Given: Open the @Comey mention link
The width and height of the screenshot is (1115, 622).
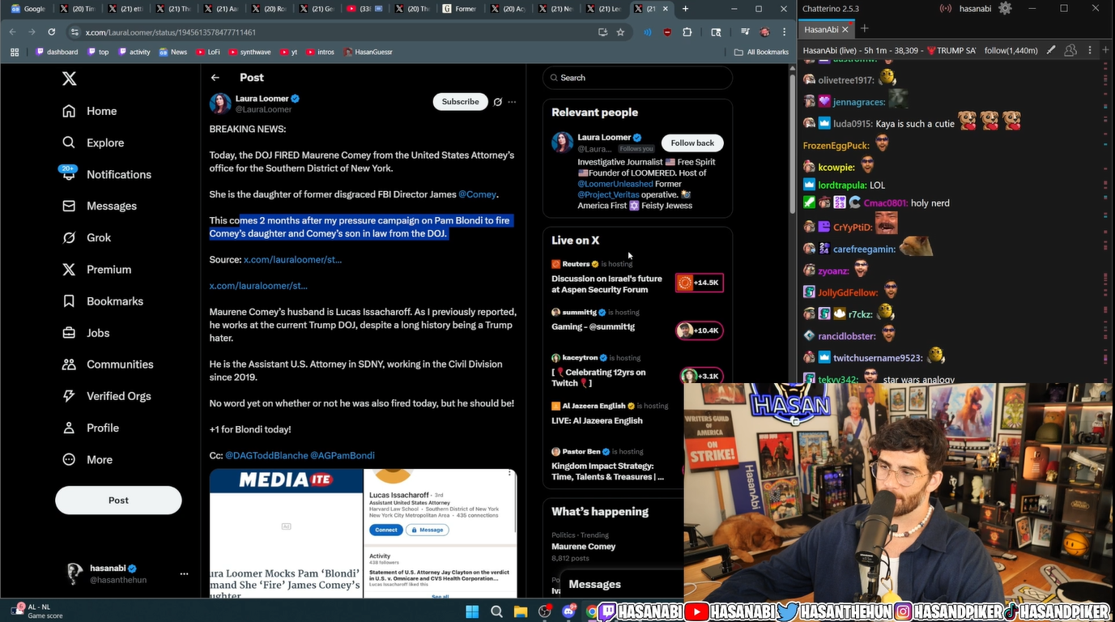Looking at the screenshot, I should click(x=477, y=194).
